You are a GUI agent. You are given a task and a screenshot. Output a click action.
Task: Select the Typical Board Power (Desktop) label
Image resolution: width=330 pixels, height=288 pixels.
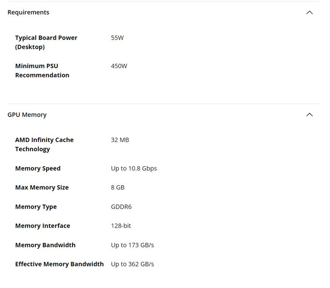point(46,42)
